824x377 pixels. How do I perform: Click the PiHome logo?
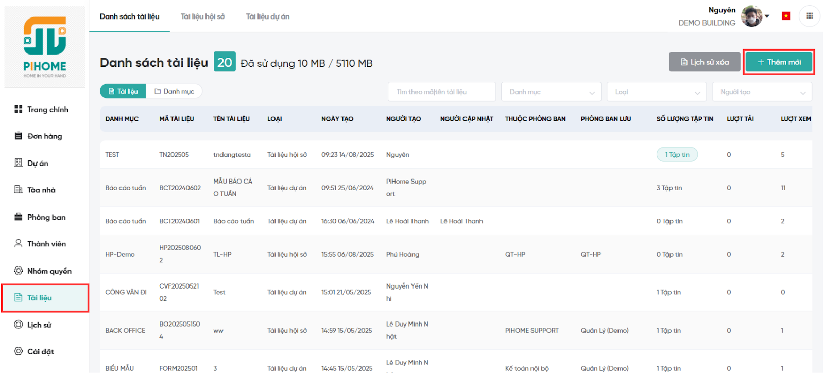45,47
